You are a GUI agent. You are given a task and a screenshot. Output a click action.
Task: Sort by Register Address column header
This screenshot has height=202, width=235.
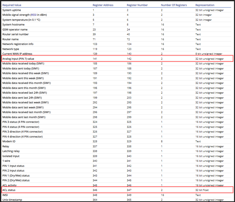pyautogui.click(x=103, y=5)
